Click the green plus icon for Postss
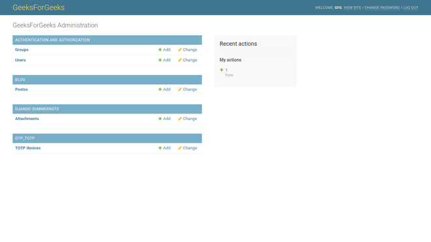The height and width of the screenshot is (242, 431). coord(160,89)
